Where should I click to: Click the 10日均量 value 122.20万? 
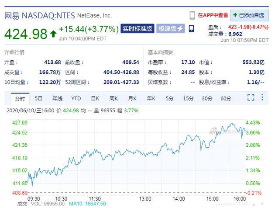point(50,82)
